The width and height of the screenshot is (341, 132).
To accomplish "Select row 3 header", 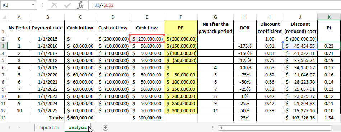I will (x=4, y=46).
